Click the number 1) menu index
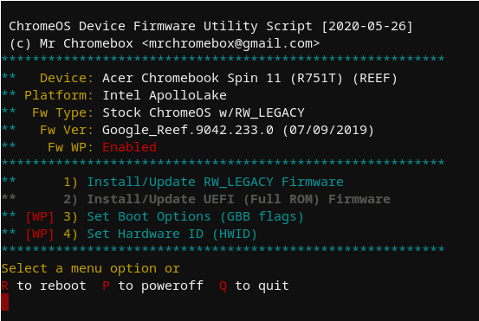This screenshot has height=321, width=479. tap(70, 183)
